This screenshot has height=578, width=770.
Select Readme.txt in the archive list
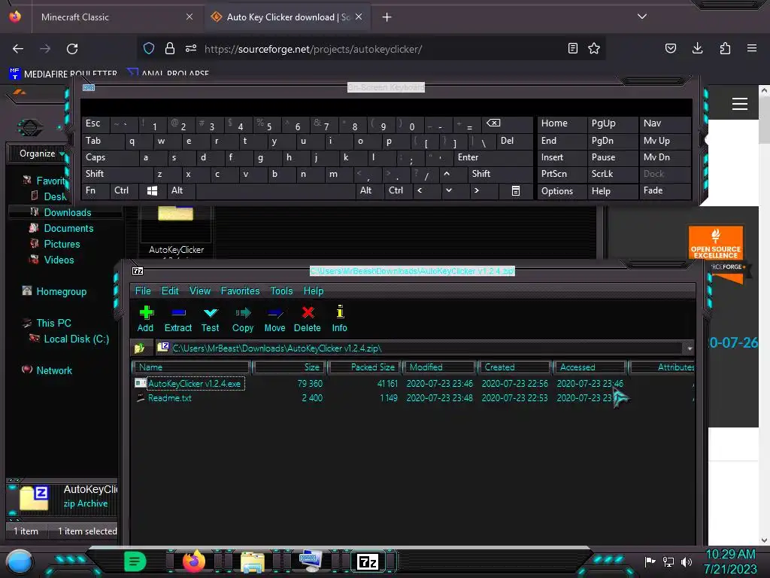pos(169,398)
